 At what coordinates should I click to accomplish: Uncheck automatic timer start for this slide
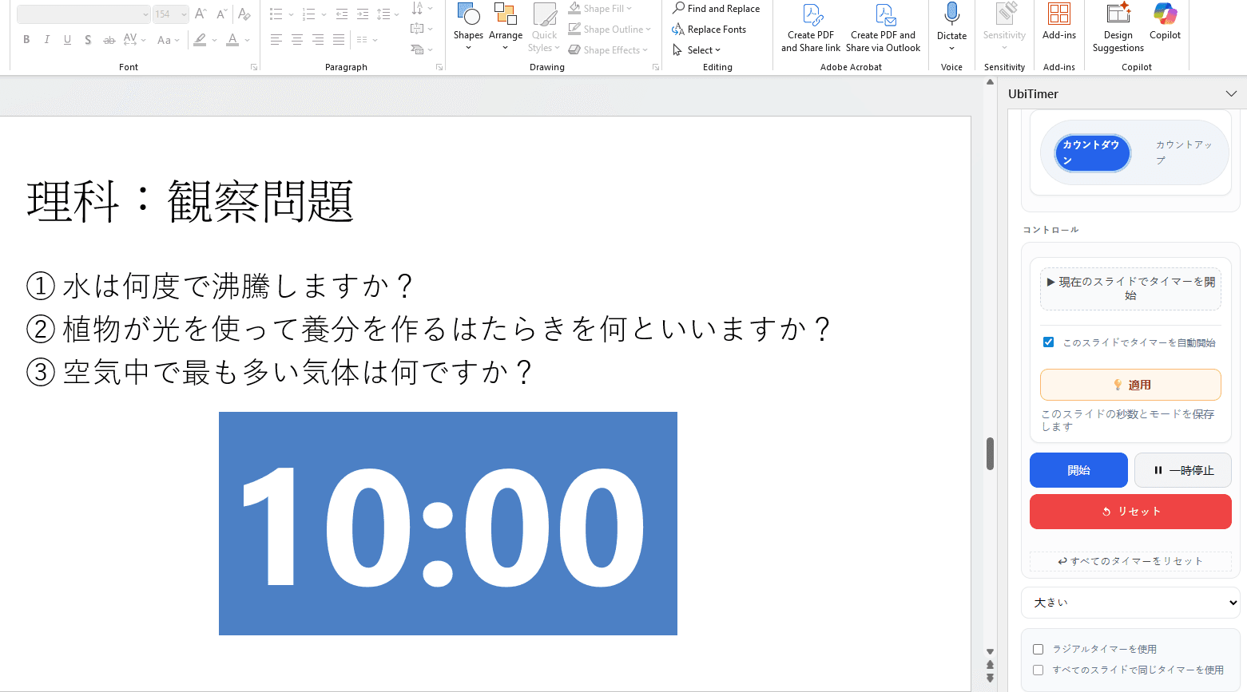tap(1048, 342)
